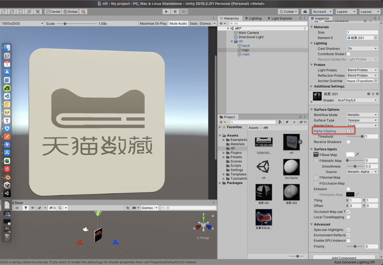Screen dimensions: 383x265
Task: Toggle grid snapping icon in the toolbar
Action: [84, 11]
